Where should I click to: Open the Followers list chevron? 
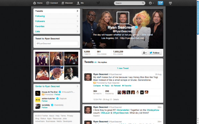click(x=77, y=21)
